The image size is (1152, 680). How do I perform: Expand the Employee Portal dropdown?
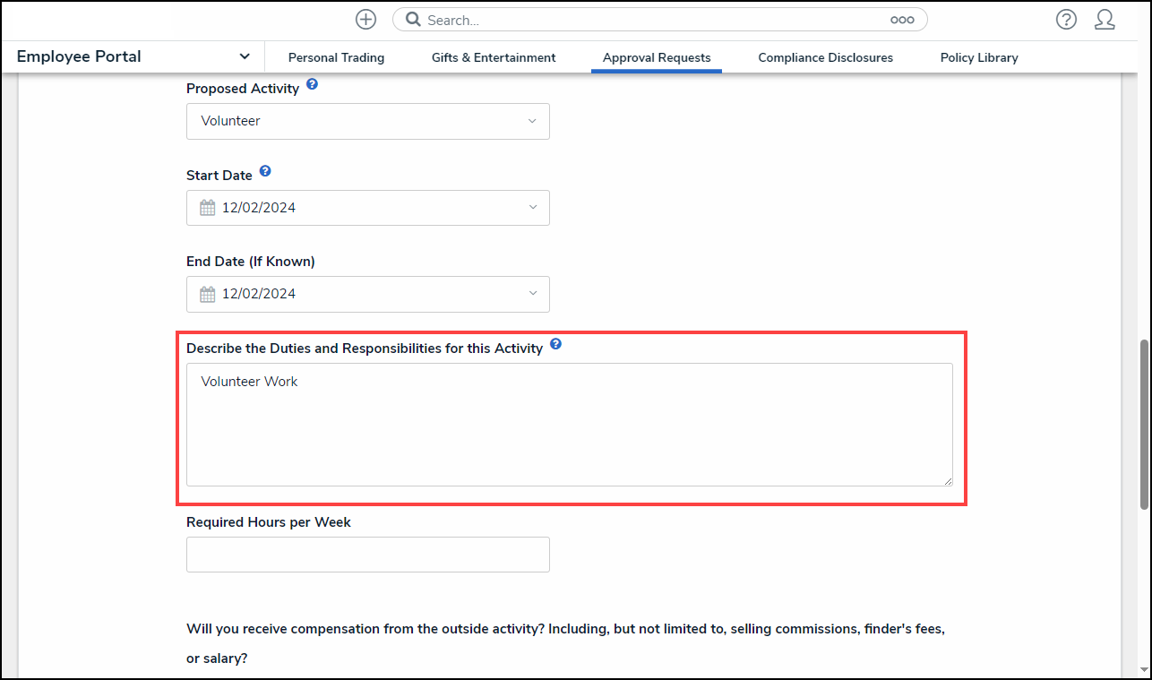click(245, 56)
